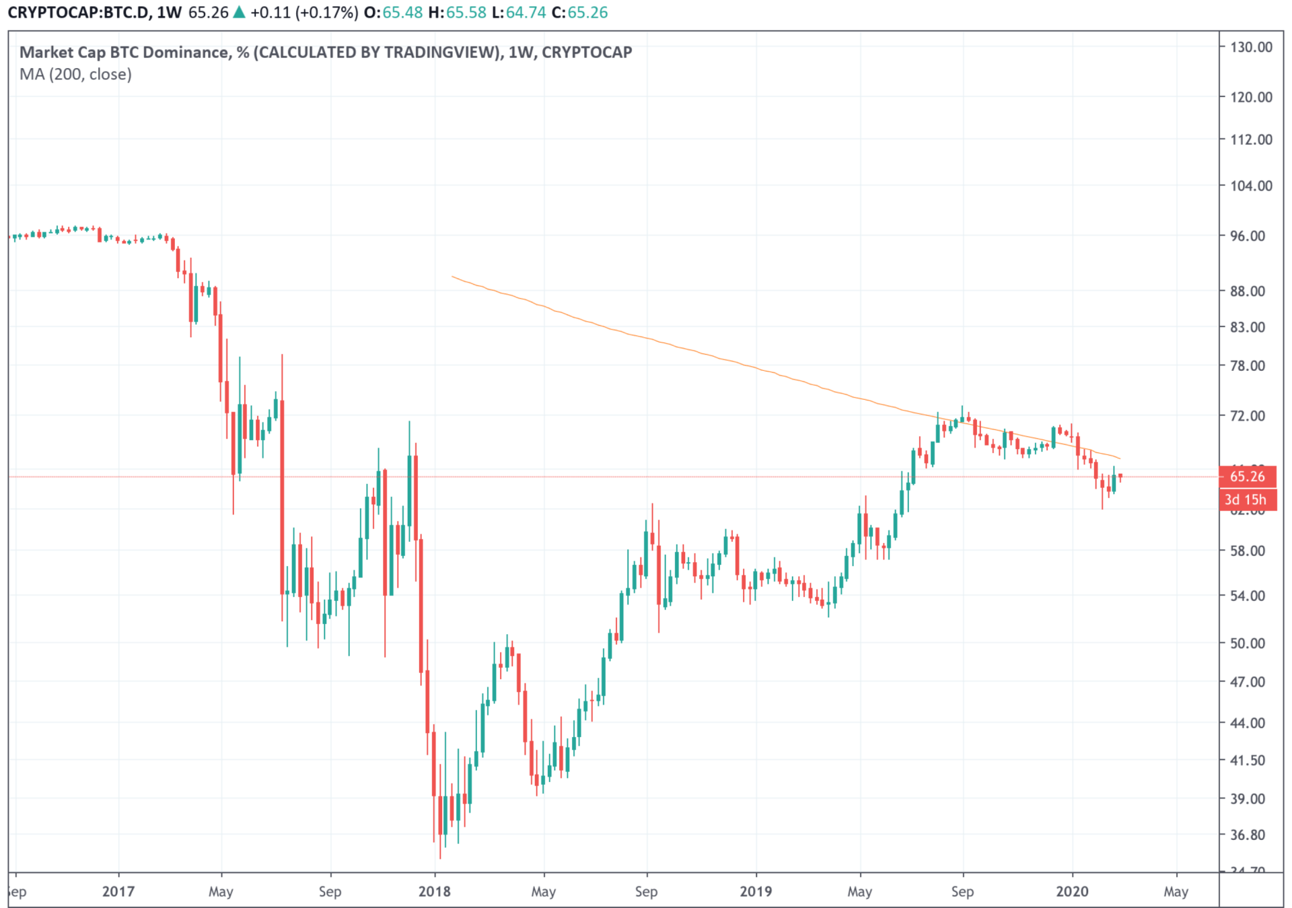The width and height of the screenshot is (1292, 908).
Task: Click the 120.00 price axis label
Action: 1251,97
